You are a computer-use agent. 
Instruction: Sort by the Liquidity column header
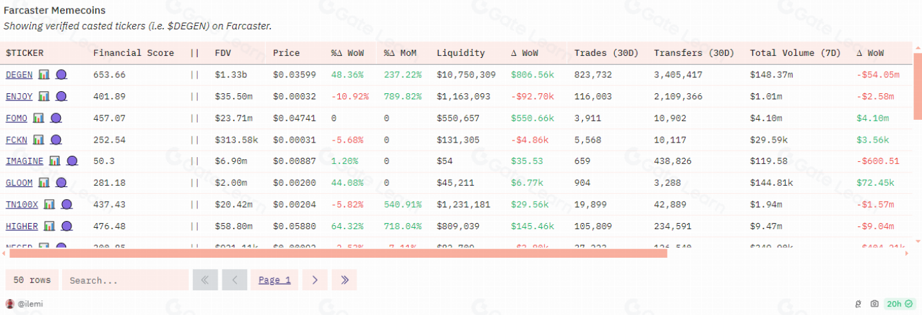(461, 53)
